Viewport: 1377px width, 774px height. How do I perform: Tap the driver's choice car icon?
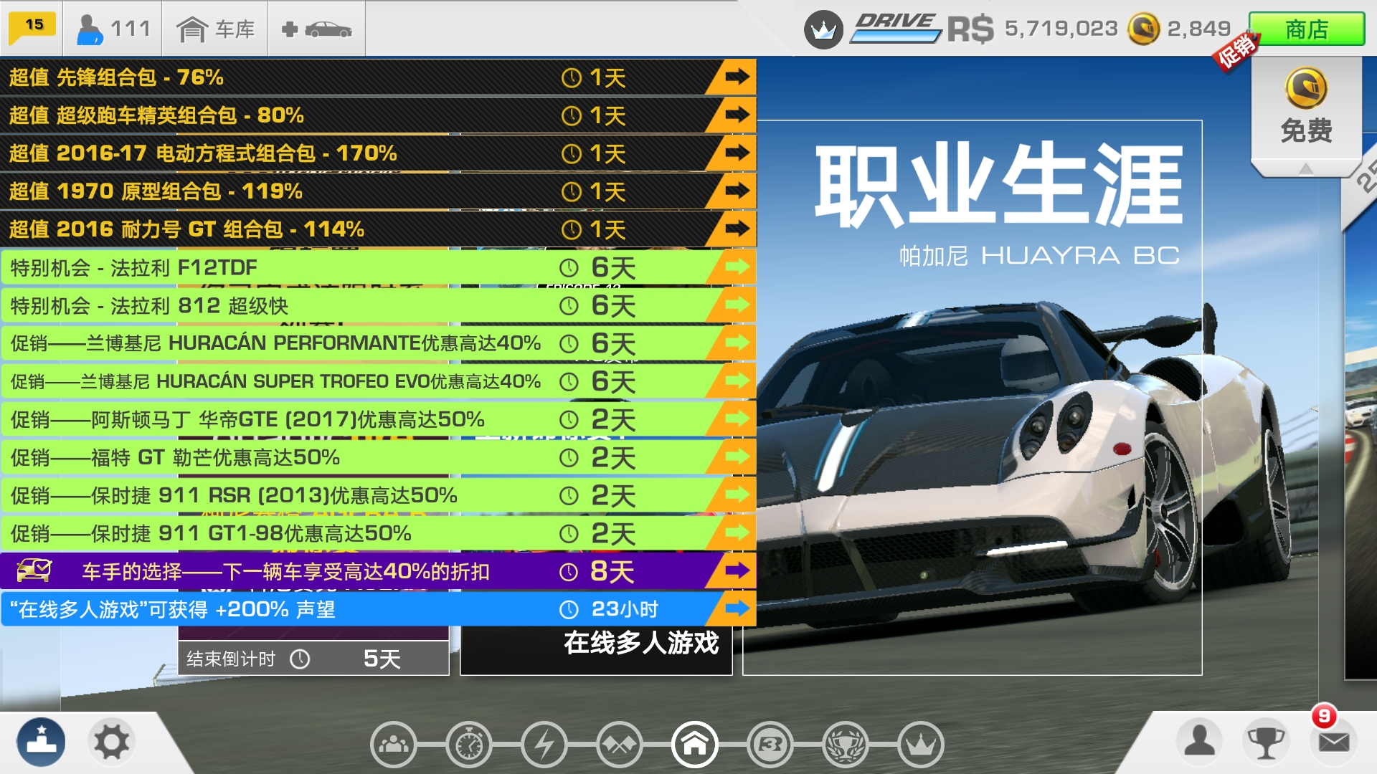pyautogui.click(x=34, y=570)
